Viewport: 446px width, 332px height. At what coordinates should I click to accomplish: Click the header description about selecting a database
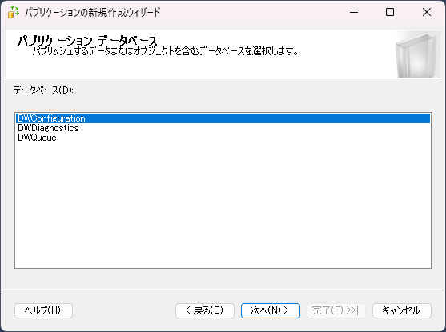tap(165, 51)
